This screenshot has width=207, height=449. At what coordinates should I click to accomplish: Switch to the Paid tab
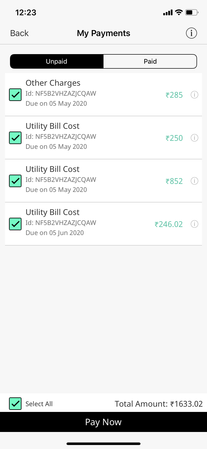coord(150,61)
